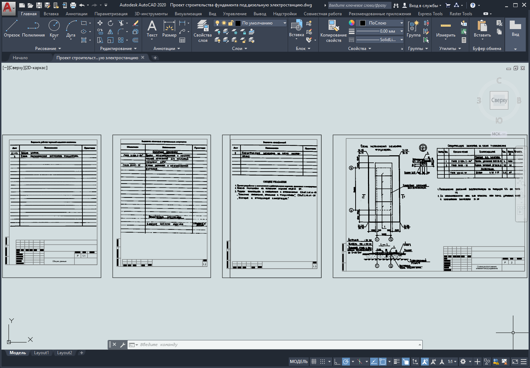The image size is (530, 368).
Task: Expand the Редактирование panel
Action: pyautogui.click(x=118, y=49)
